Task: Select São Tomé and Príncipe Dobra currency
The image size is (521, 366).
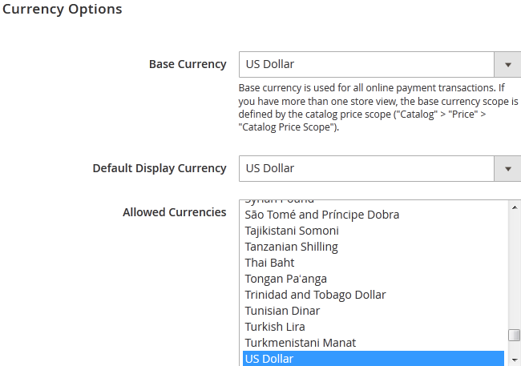Action: pos(322,215)
